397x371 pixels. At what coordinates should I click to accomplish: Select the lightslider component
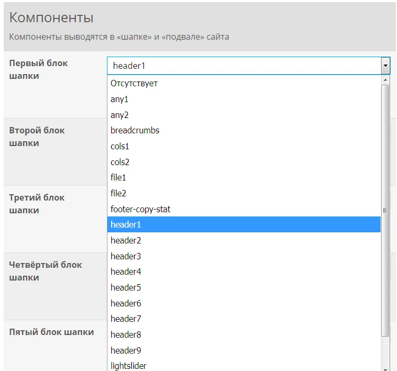(129, 366)
